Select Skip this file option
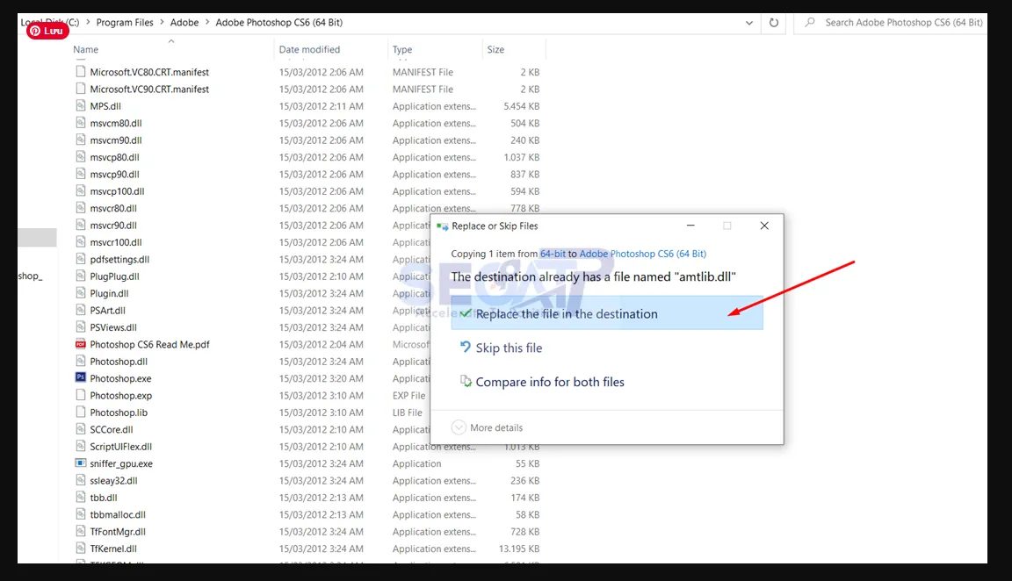 click(x=509, y=348)
